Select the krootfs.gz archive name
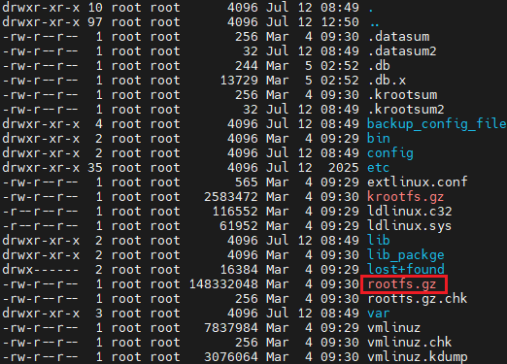507x364 pixels. [x=406, y=197]
